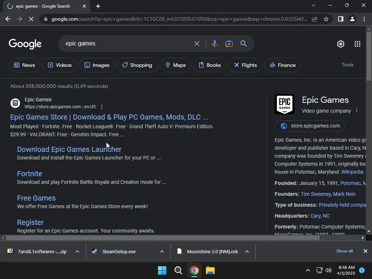Open Download Epic Games Launcher link
Screen dimensions: 372x279
69,149
